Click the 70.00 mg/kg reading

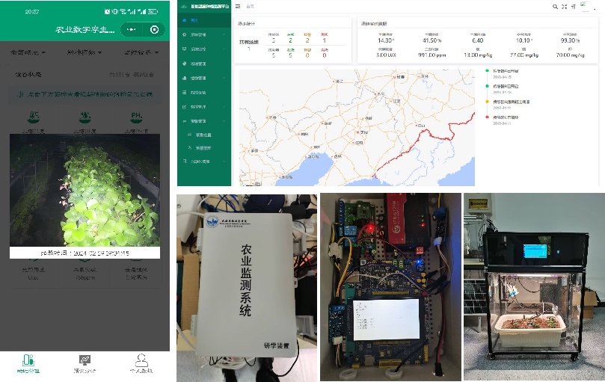click(571, 55)
